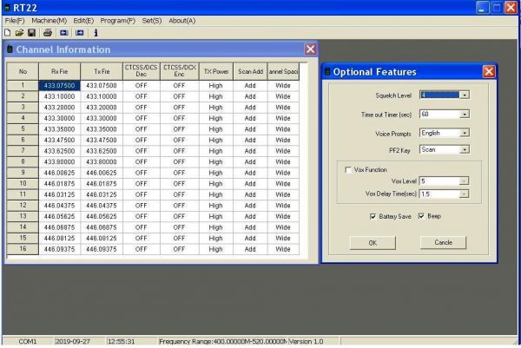Click the Save floppy disk icon
Viewport: 521px width, 348px height.
pyautogui.click(x=30, y=32)
